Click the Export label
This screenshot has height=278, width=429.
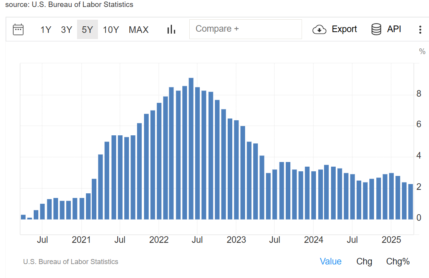tap(344, 29)
